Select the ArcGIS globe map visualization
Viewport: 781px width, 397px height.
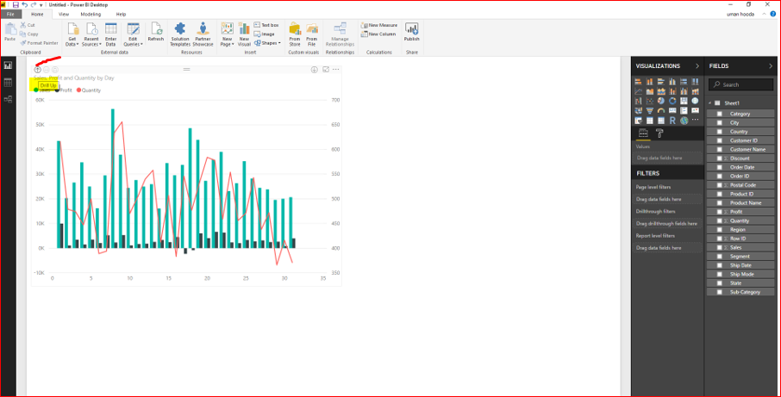[684, 121]
